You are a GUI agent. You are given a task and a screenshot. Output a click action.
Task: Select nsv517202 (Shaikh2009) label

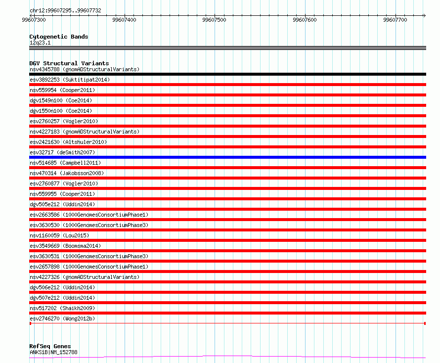click(x=62, y=308)
